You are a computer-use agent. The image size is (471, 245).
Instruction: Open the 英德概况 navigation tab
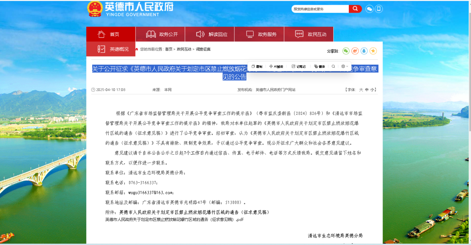click(111, 49)
